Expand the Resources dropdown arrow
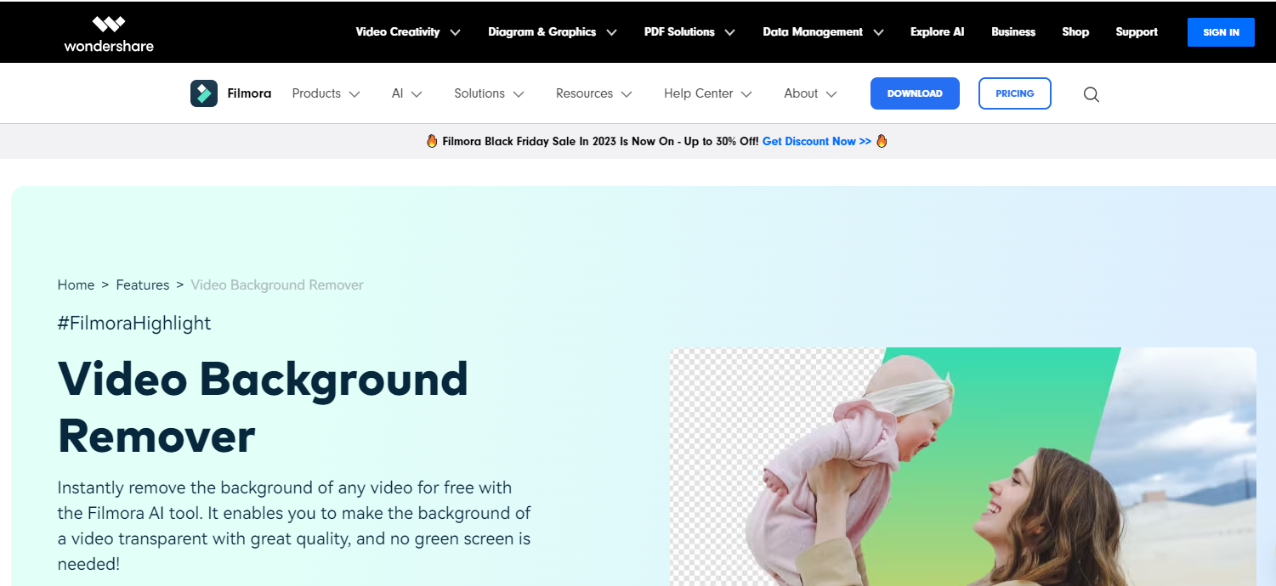The height and width of the screenshot is (586, 1276). (x=627, y=94)
